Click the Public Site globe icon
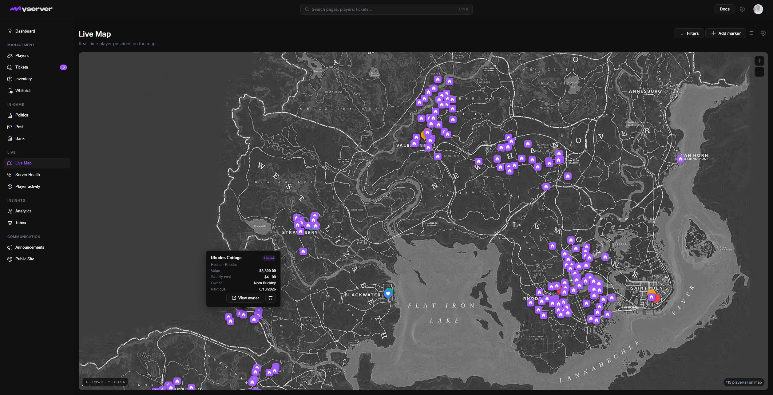Image resolution: width=773 pixels, height=395 pixels. point(10,259)
